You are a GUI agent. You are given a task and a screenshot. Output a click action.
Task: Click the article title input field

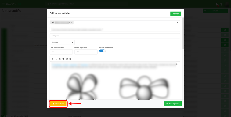click(115, 29)
